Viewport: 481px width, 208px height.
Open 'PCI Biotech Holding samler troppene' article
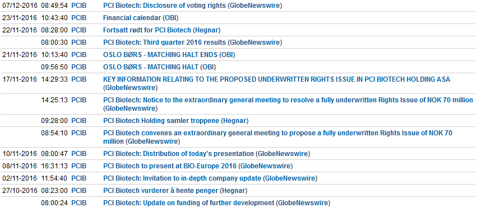click(161, 121)
